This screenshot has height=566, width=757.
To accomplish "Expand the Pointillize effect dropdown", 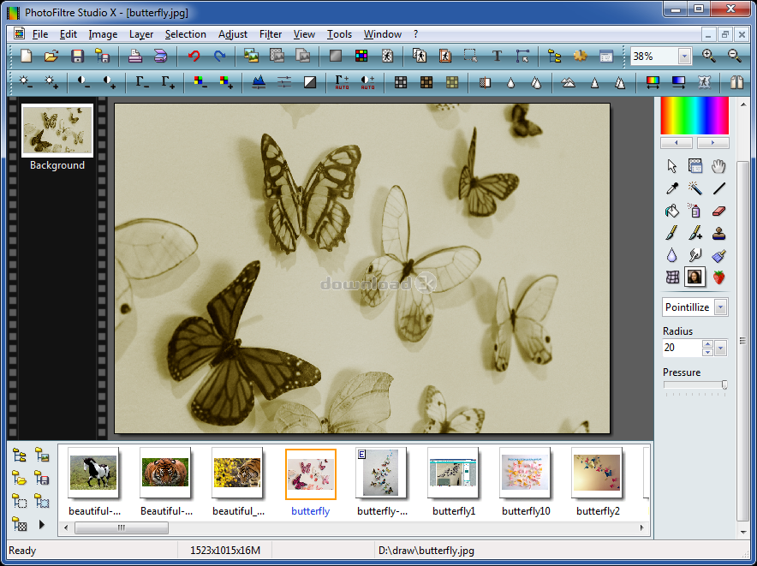I will 719,307.
